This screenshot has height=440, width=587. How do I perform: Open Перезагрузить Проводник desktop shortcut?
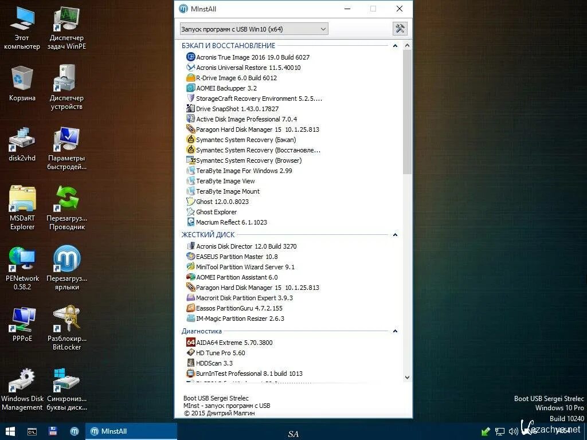click(66, 208)
